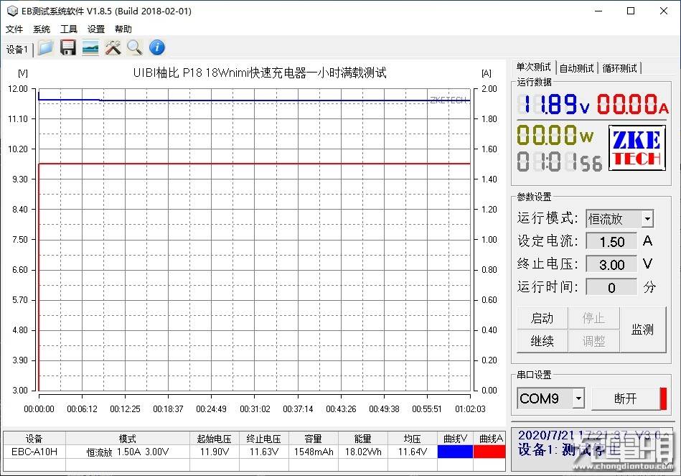Expand the 设备1 device selector
681x476 pixels.
[x=17, y=48]
